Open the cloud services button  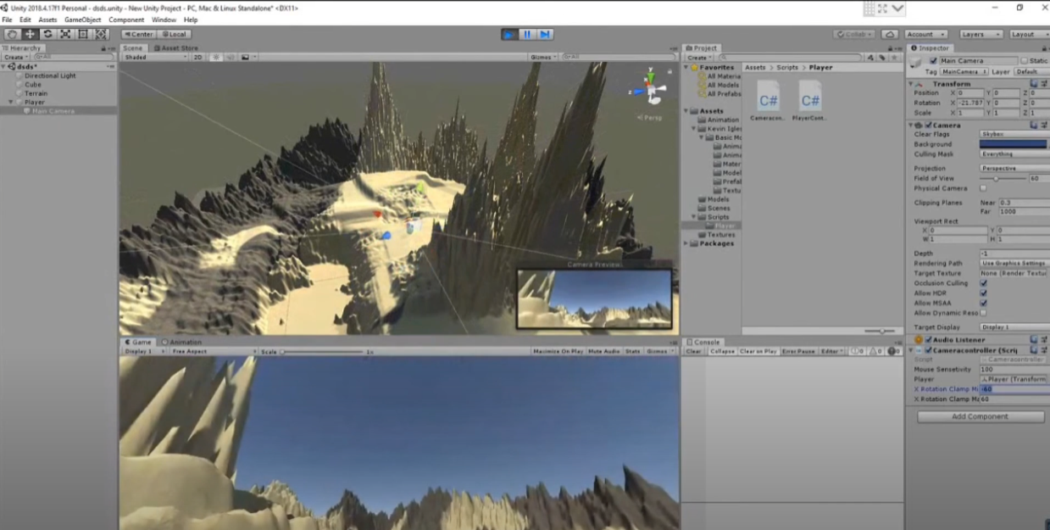pos(890,34)
